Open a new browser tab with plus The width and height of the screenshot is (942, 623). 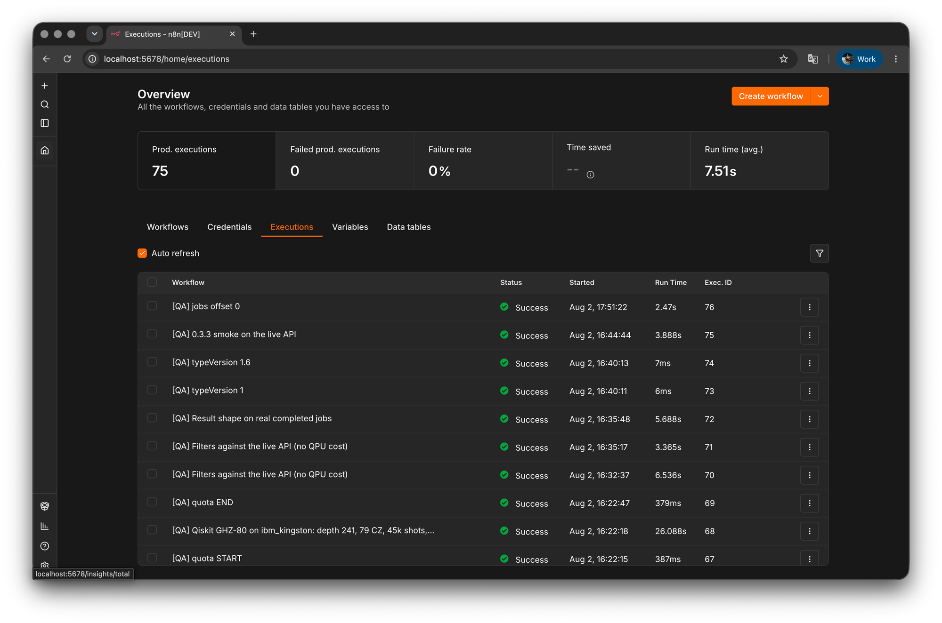point(253,34)
